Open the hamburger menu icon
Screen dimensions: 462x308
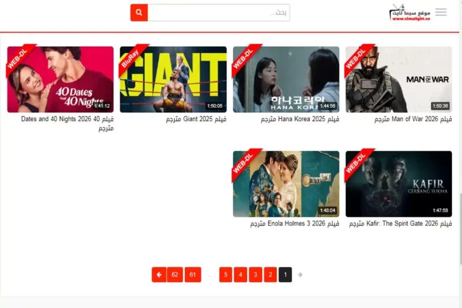(441, 12)
